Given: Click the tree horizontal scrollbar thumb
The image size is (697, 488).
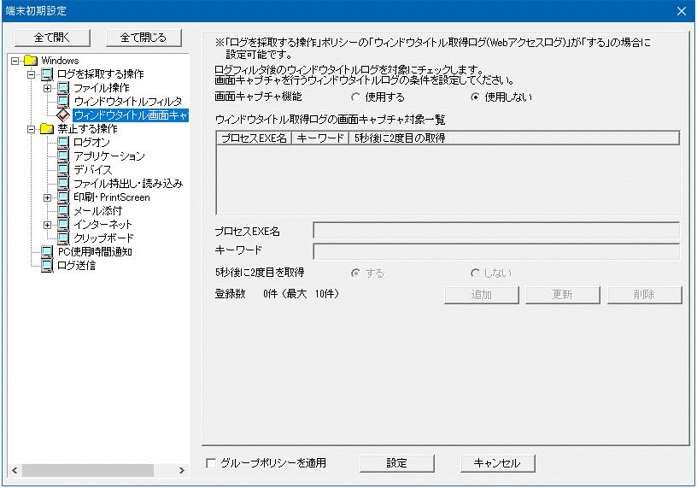Looking at the screenshot, I should [x=88, y=470].
